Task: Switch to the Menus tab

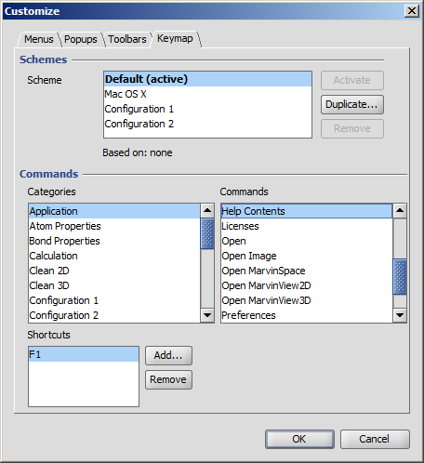Action: click(38, 39)
